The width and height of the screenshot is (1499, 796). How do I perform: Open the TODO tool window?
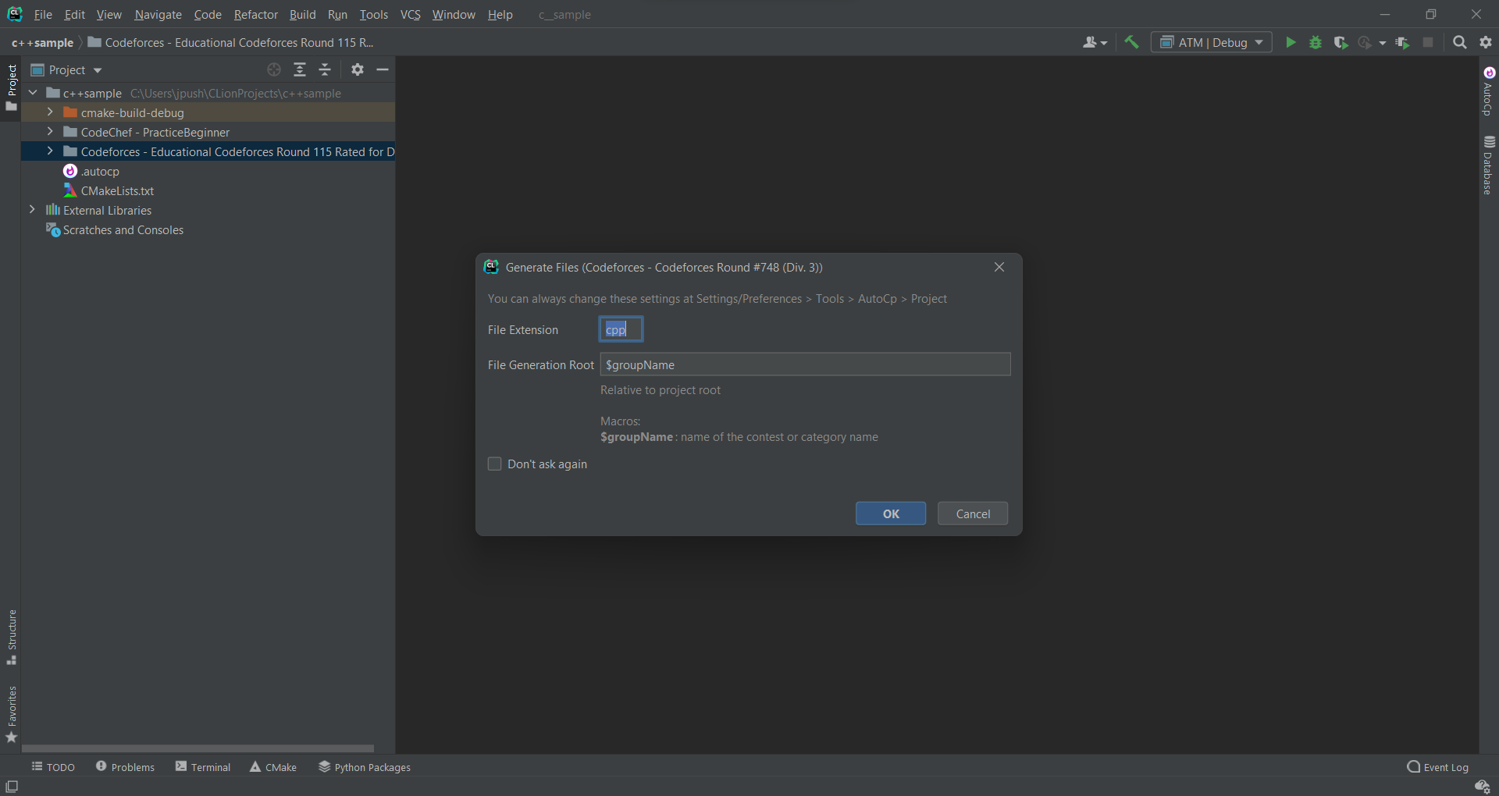pos(53,767)
